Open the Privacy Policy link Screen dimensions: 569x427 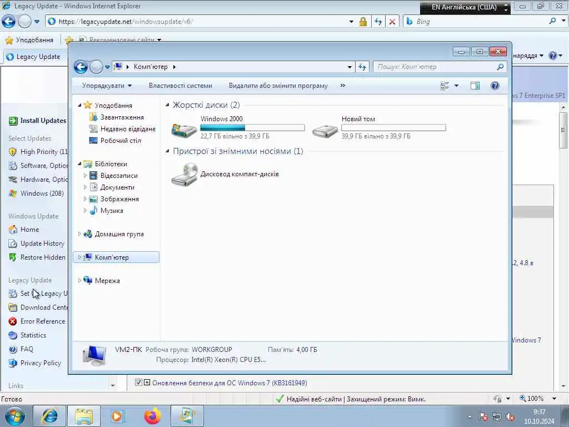tap(41, 363)
